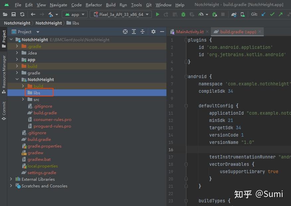This screenshot has height=206, width=291.
Task: Push commits using the green up arrow
Action: click(280, 14)
